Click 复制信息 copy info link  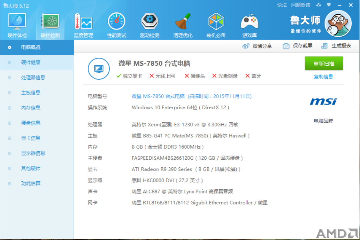point(323,77)
